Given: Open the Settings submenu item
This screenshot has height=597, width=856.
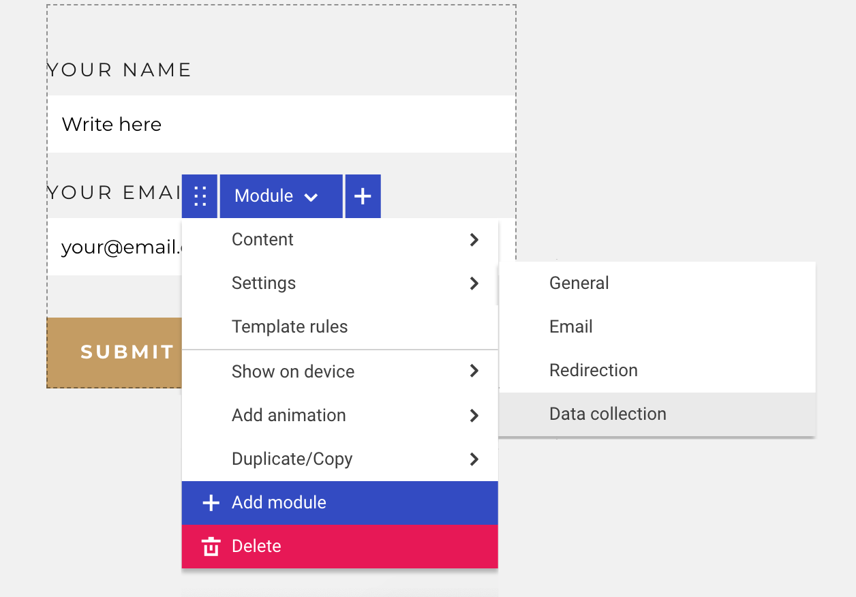Looking at the screenshot, I should click(340, 284).
